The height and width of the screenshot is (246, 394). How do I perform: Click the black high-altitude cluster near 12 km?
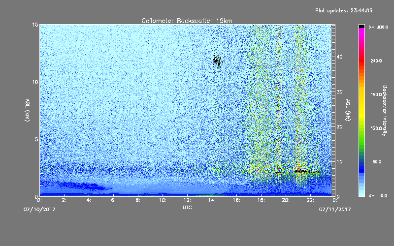217,61
